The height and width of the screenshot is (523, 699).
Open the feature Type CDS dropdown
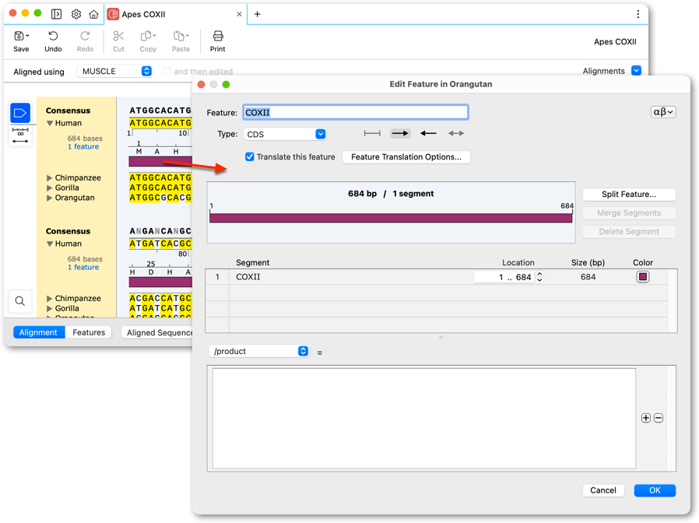(x=285, y=134)
